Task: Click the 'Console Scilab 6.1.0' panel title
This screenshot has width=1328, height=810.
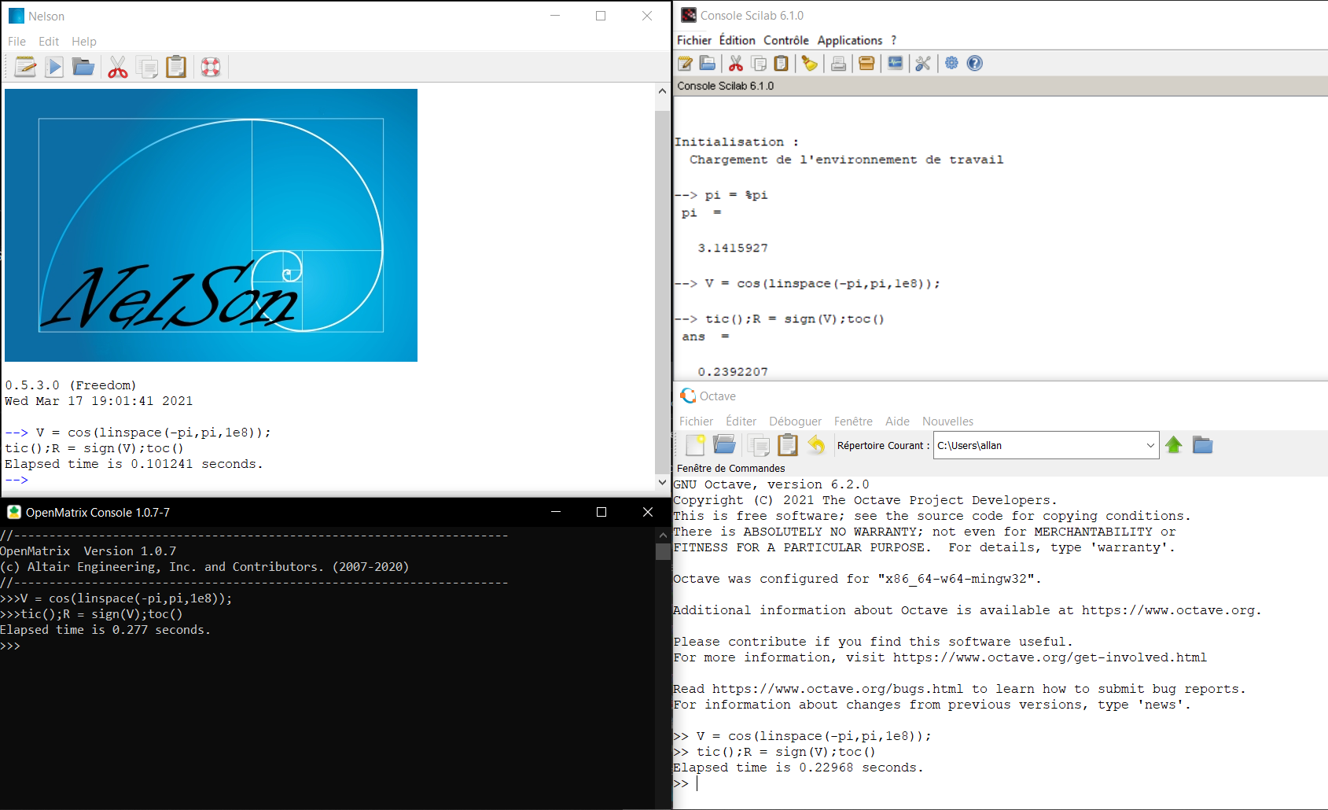Action: coord(725,86)
